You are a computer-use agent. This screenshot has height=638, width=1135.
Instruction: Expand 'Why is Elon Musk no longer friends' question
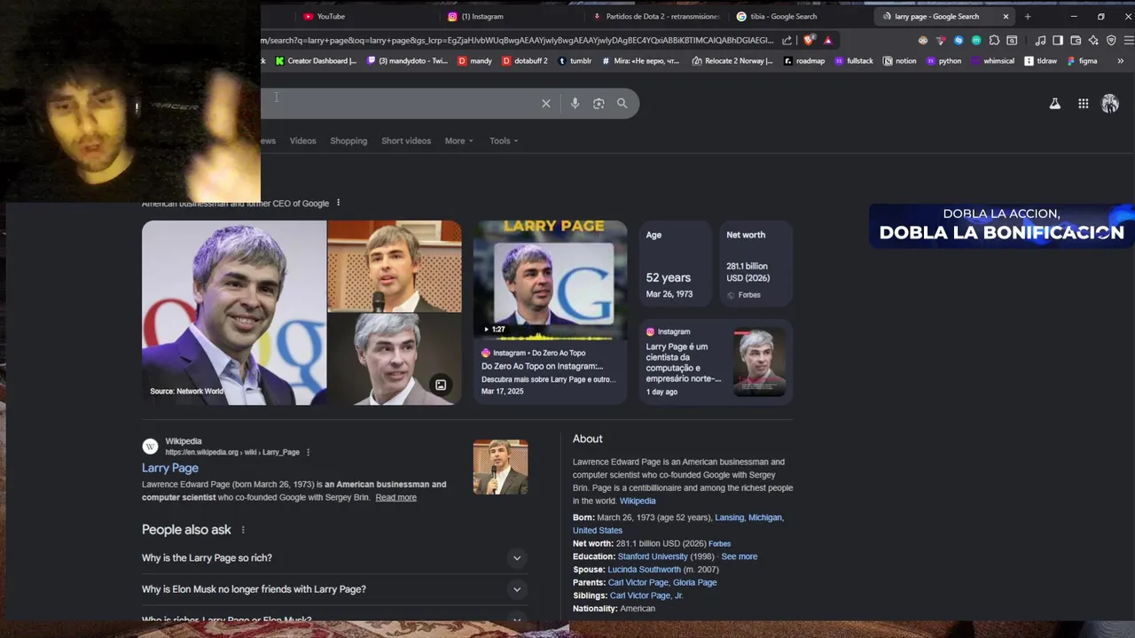[x=335, y=589]
